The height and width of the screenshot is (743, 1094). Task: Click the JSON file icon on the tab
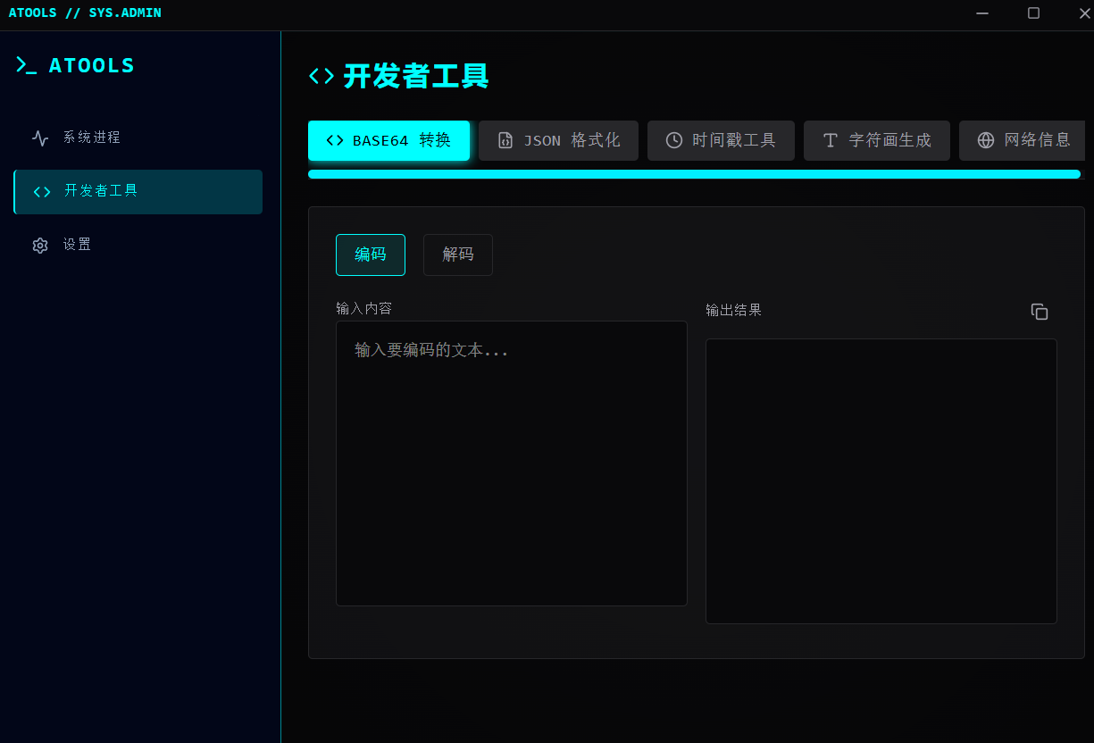[505, 140]
